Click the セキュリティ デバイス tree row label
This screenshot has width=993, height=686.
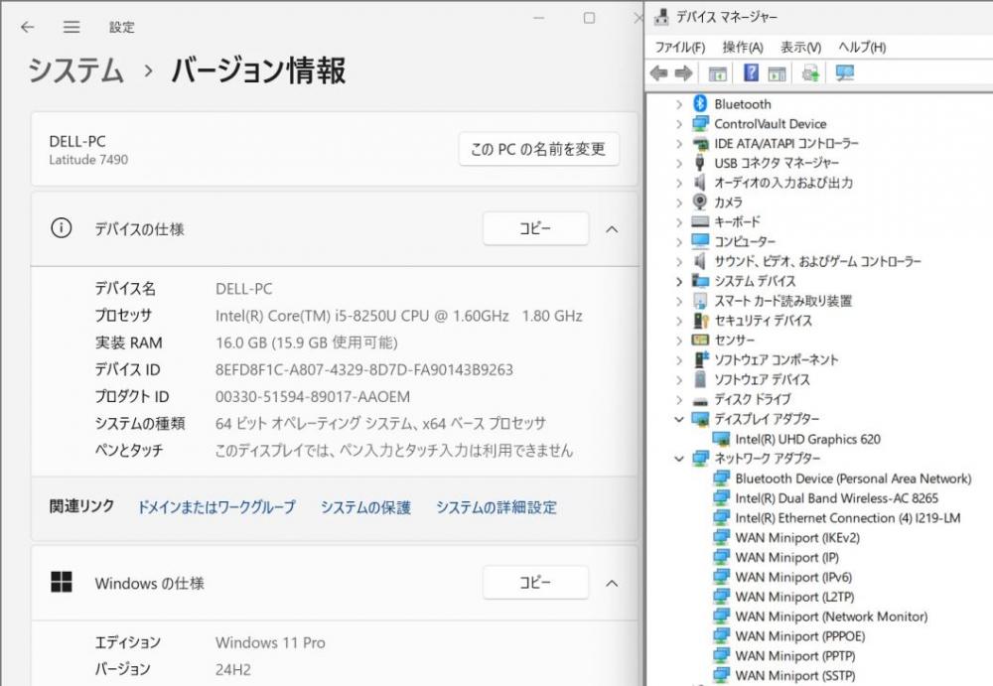click(763, 321)
